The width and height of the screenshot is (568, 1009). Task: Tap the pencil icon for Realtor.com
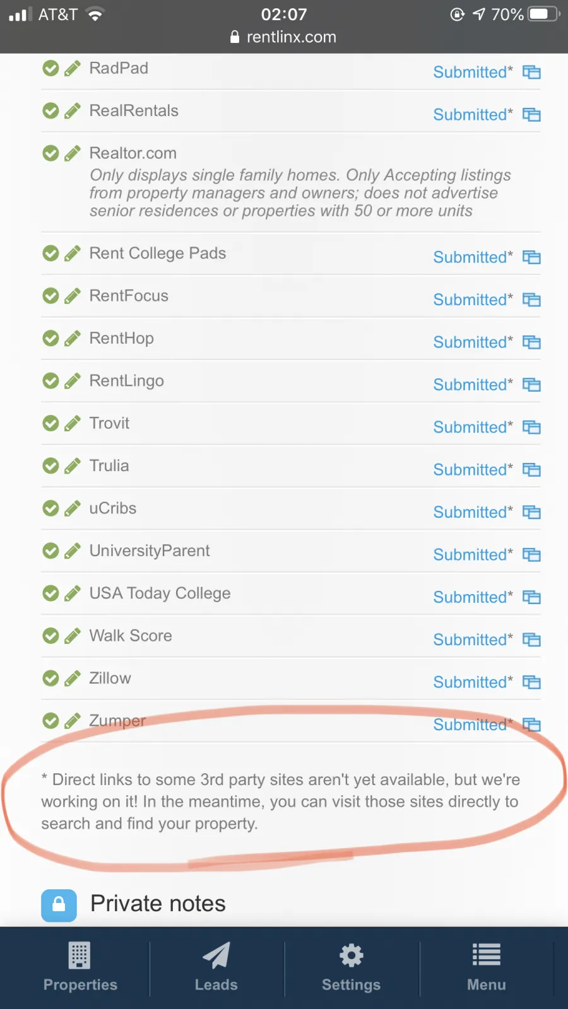point(73,153)
